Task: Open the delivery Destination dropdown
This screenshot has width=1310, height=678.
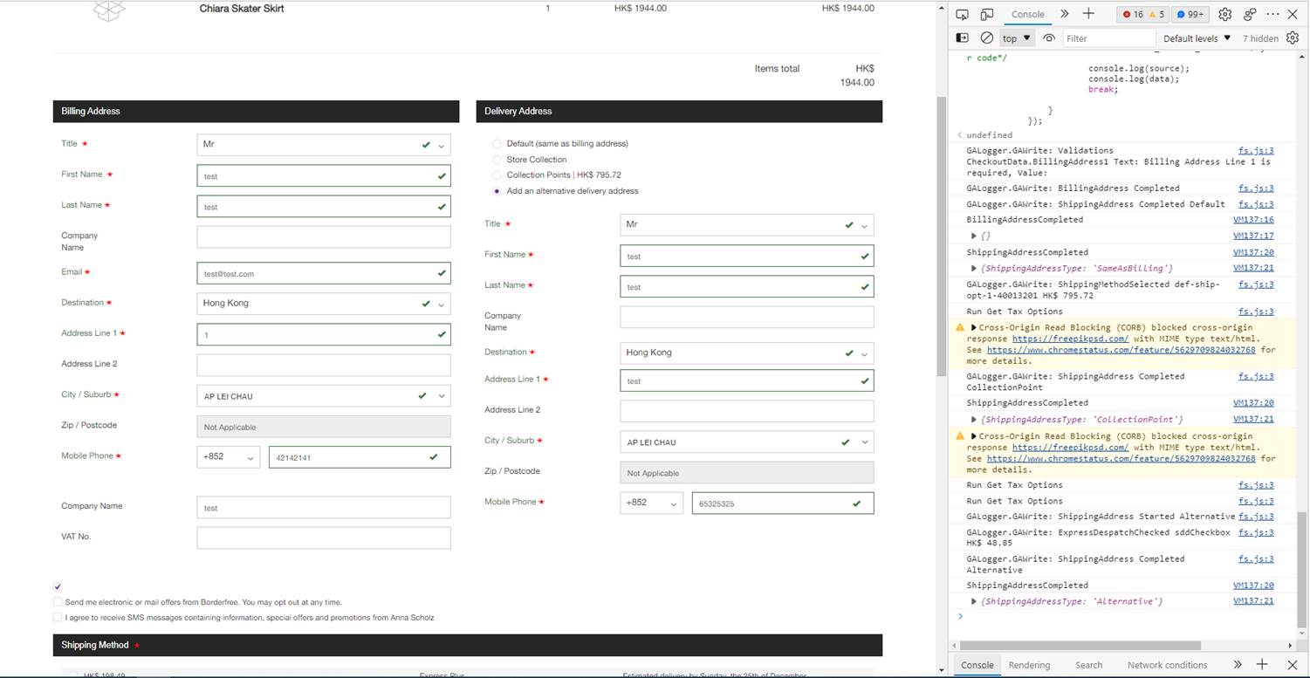Action: 747,353
